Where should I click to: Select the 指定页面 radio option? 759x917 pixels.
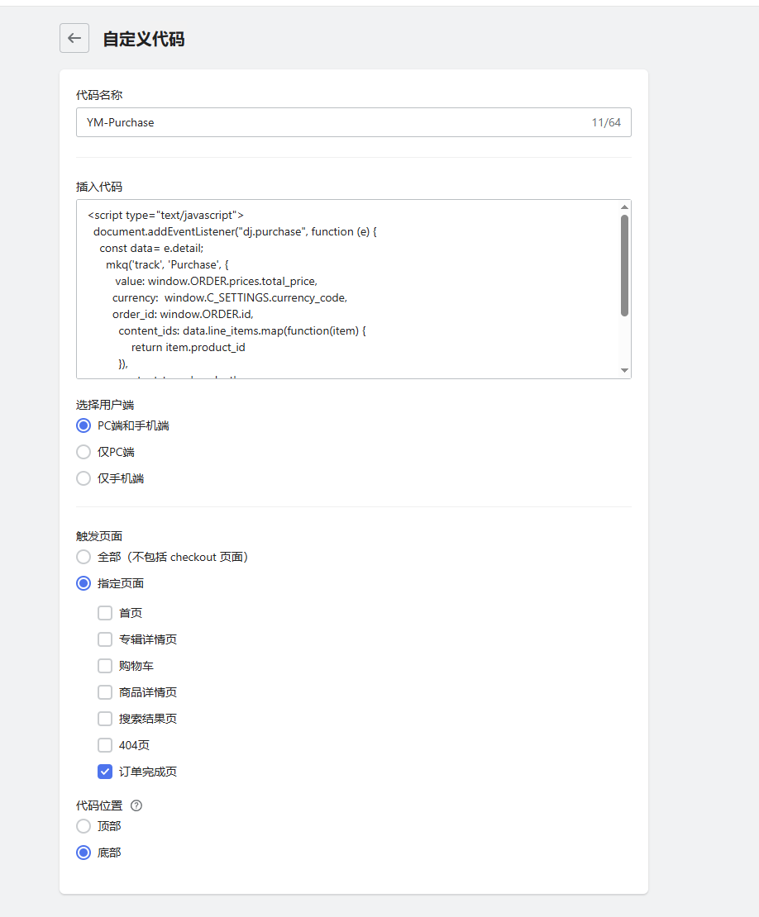click(84, 583)
